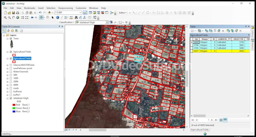Click fixed zoom in arrows icon
Image resolution: width=256 pixels, height=137 pixels.
tap(23, 18)
